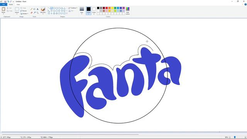Open the shape Fill dropdown
This screenshot has height=139, width=247.
pos(71,11)
